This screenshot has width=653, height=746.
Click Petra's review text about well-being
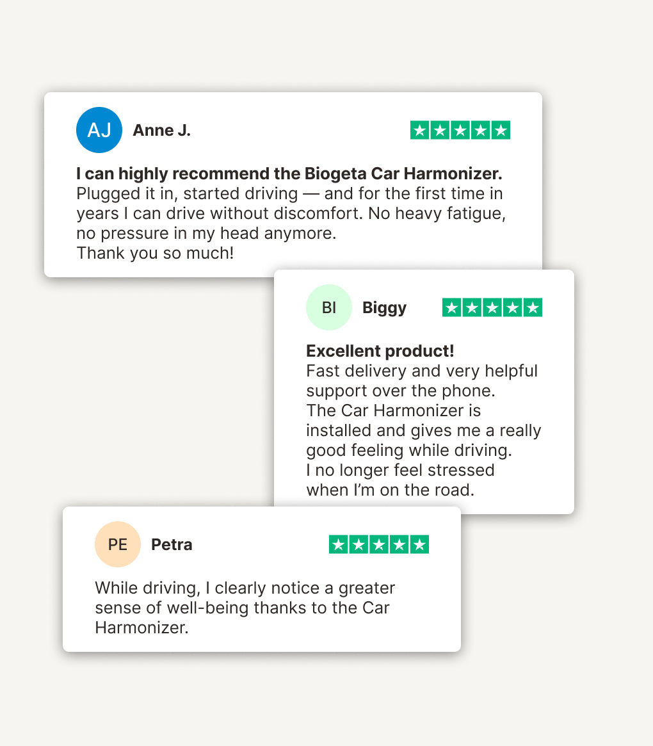pos(245,607)
